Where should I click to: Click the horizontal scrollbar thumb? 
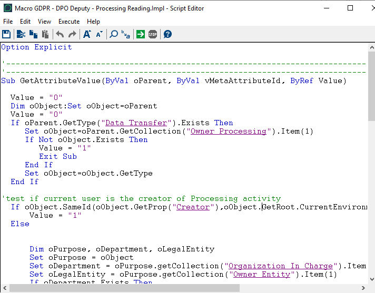124,288
